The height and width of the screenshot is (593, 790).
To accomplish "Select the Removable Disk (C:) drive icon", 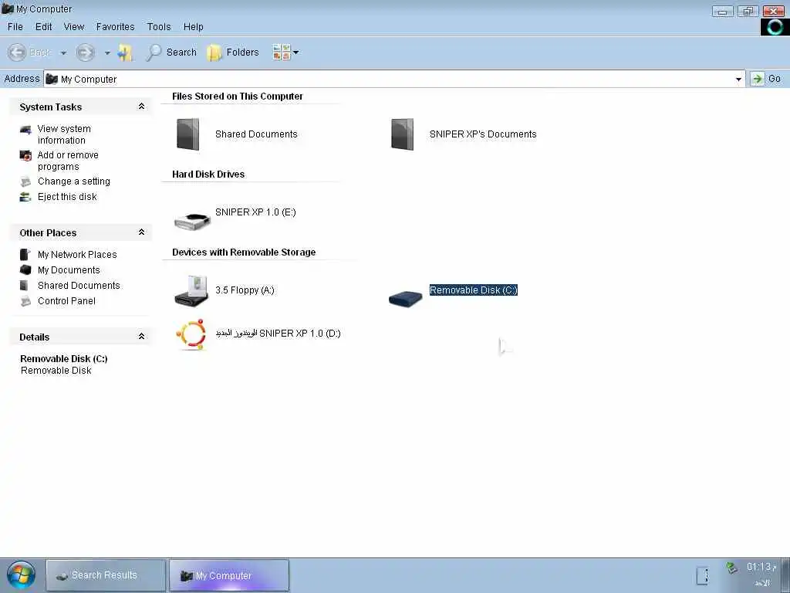I will click(x=406, y=297).
